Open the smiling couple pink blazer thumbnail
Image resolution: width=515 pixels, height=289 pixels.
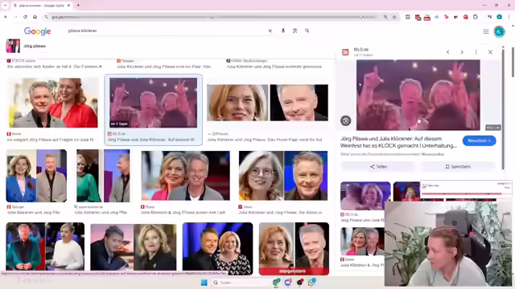click(x=186, y=176)
